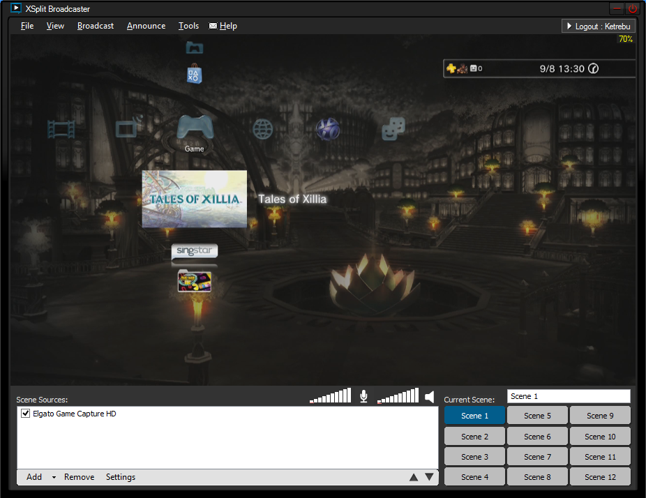Viewport: 646px width, 498px height.
Task: Switch to Scene 2
Action: pos(474,436)
